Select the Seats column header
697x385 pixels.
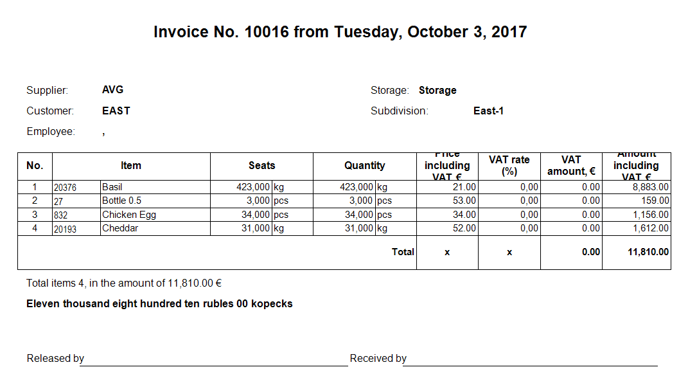pyautogui.click(x=261, y=166)
